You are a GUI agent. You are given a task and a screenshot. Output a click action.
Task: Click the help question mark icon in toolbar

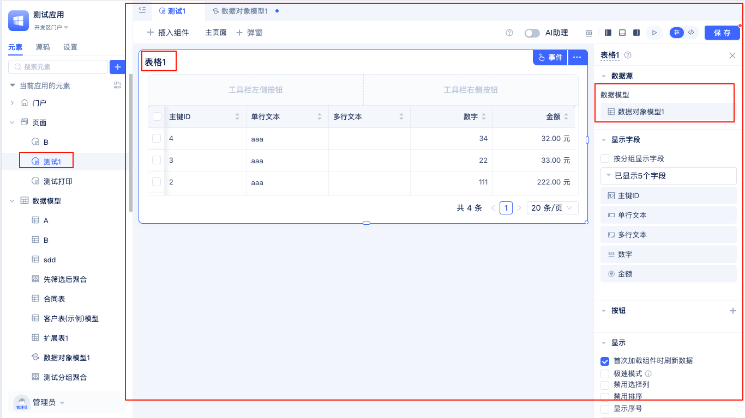509,33
